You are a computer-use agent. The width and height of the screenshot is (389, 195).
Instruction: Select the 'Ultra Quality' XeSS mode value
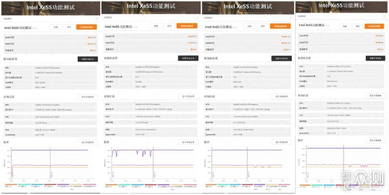point(41,82)
